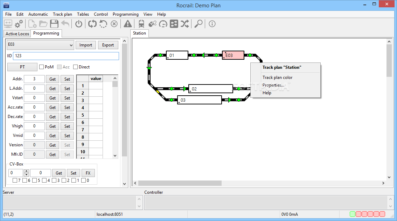
Task: Click the crossed shuffle arrows routes icon
Action: tap(185, 24)
